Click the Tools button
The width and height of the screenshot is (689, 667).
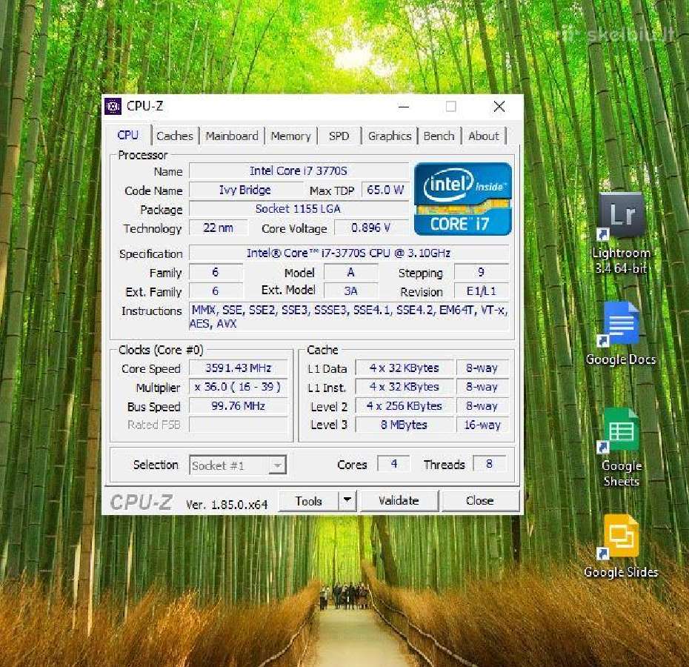(308, 501)
